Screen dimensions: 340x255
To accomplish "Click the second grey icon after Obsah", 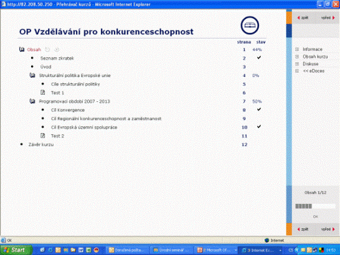I will click(x=57, y=50).
